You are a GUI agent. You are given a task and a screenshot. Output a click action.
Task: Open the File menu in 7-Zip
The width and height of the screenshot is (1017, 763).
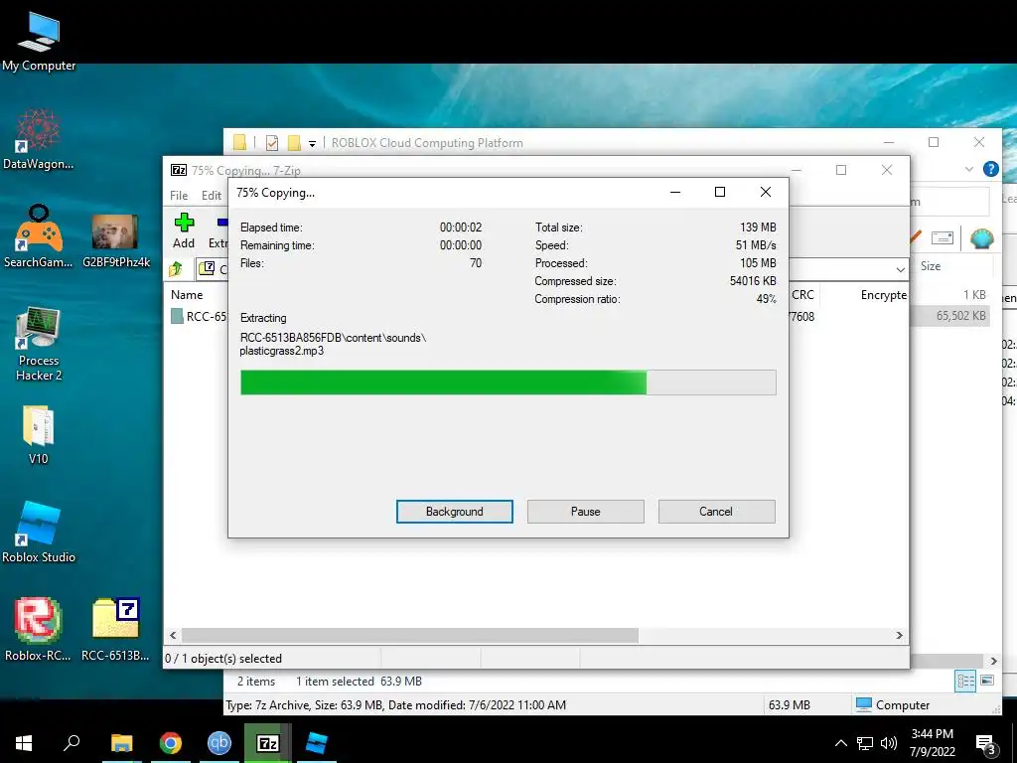(179, 196)
